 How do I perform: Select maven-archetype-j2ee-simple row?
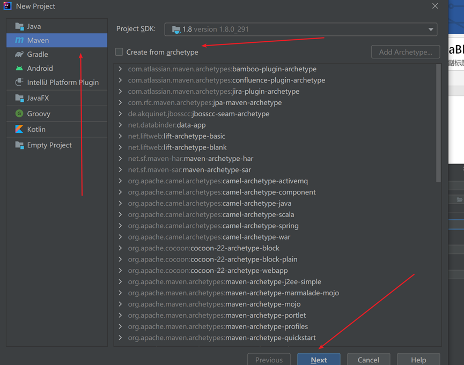[275, 281]
